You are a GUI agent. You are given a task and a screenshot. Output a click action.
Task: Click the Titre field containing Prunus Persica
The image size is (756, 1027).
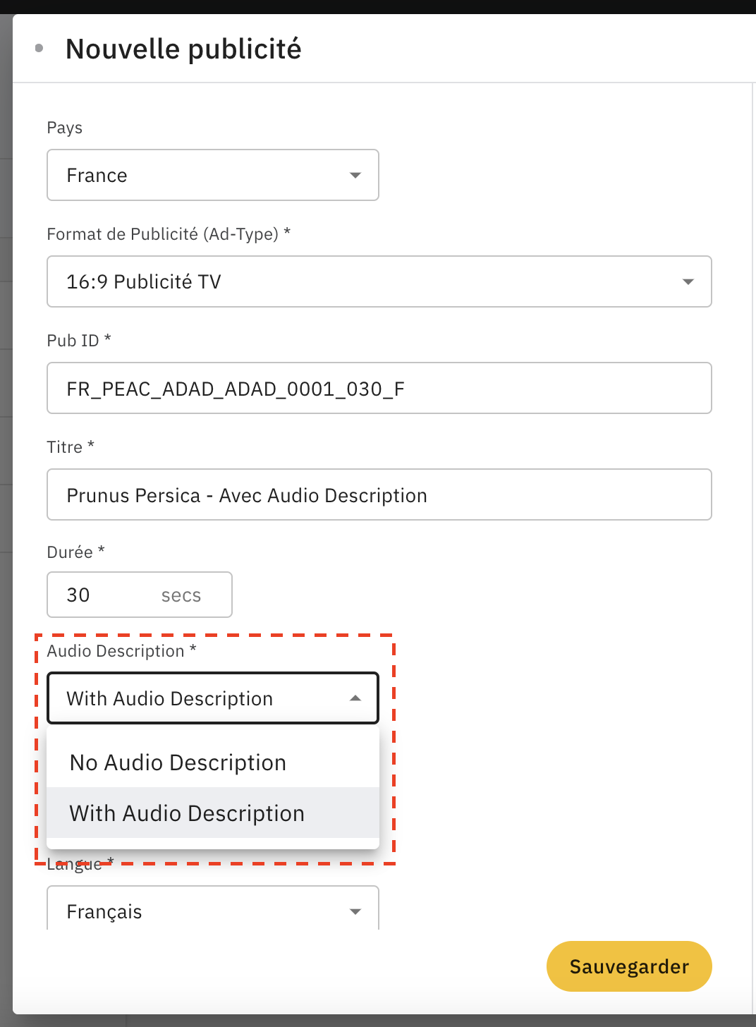(x=379, y=494)
